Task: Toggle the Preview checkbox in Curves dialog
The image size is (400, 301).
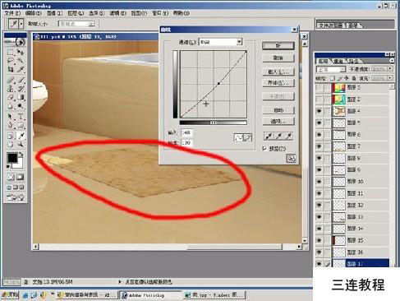Action: (x=264, y=148)
